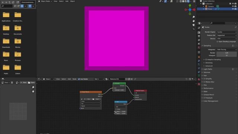The width and height of the screenshot is (238, 134).
Task: Toggle the Clamp checkbox on Math node
Action: (x=116, y=109)
